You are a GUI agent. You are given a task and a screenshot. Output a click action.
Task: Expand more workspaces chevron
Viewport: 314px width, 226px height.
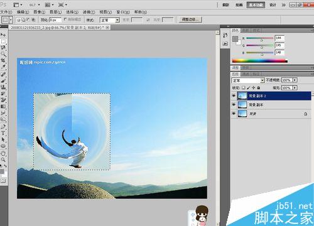pos(283,5)
